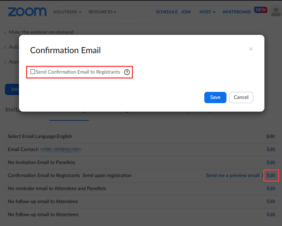Enable Send Confirmation Email to Registrants
This screenshot has width=282, height=226.
(33, 71)
